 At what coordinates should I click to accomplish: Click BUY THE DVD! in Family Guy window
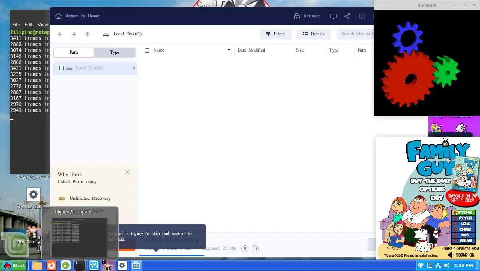point(431,181)
